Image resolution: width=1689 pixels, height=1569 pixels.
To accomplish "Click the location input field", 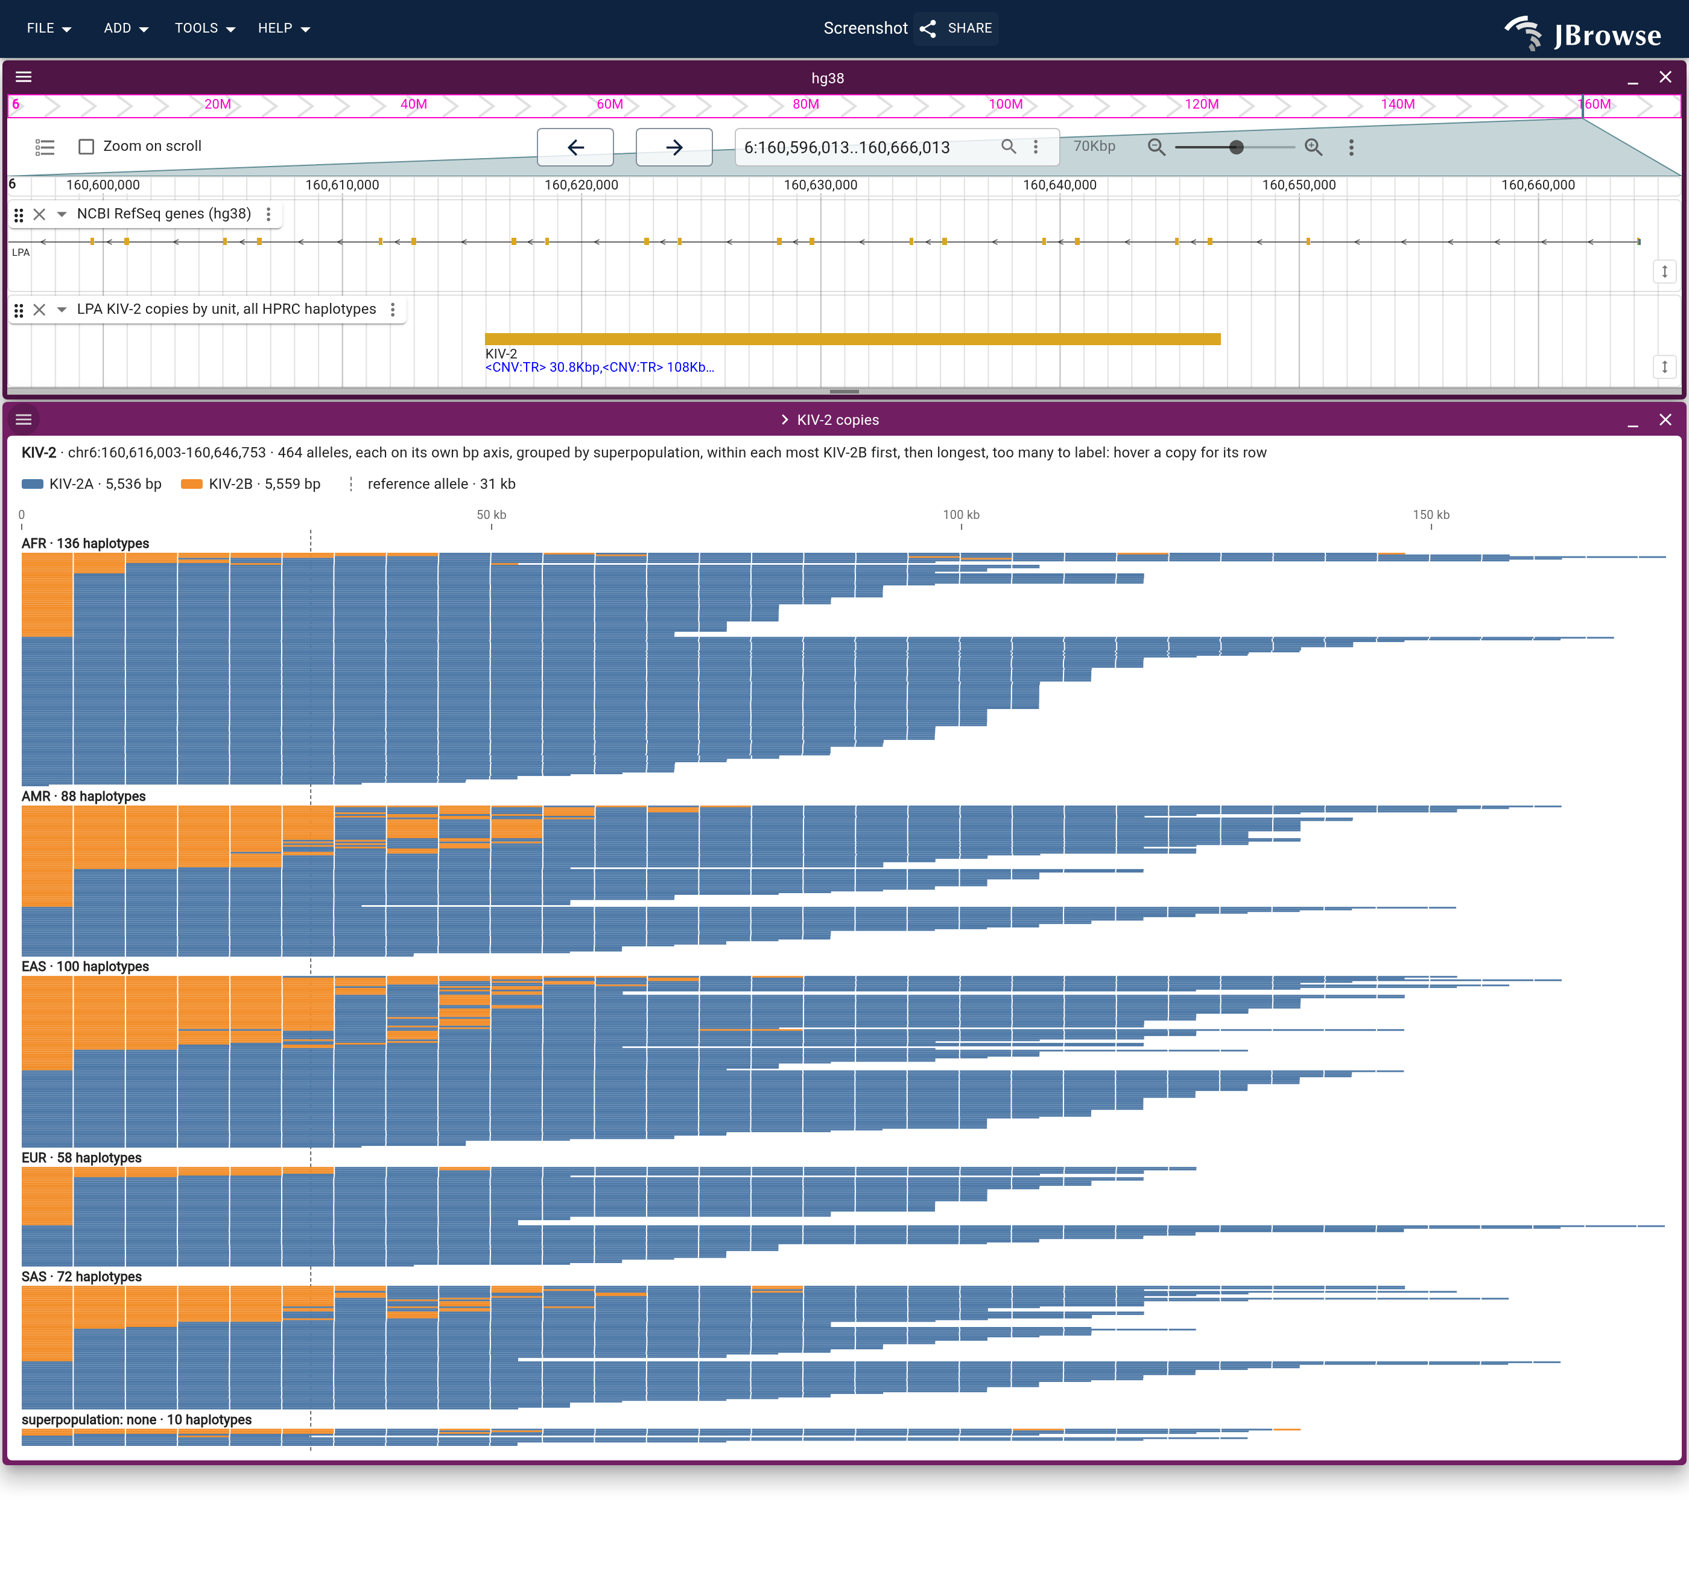I will pos(866,147).
